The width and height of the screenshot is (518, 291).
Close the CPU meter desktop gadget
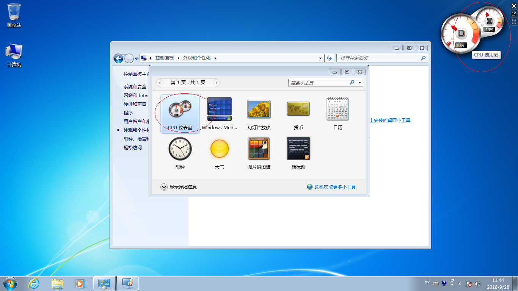[x=514, y=6]
